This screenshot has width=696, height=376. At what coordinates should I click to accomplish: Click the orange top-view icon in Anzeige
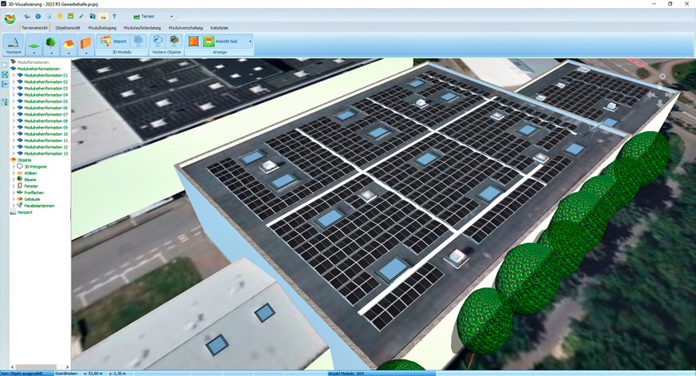[193, 42]
